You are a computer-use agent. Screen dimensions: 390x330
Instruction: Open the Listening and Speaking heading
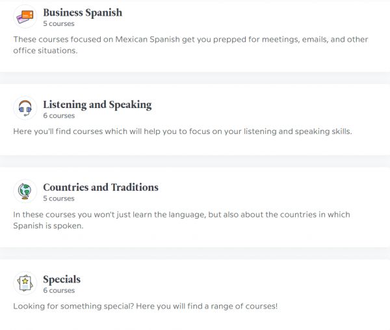pyautogui.click(x=97, y=104)
